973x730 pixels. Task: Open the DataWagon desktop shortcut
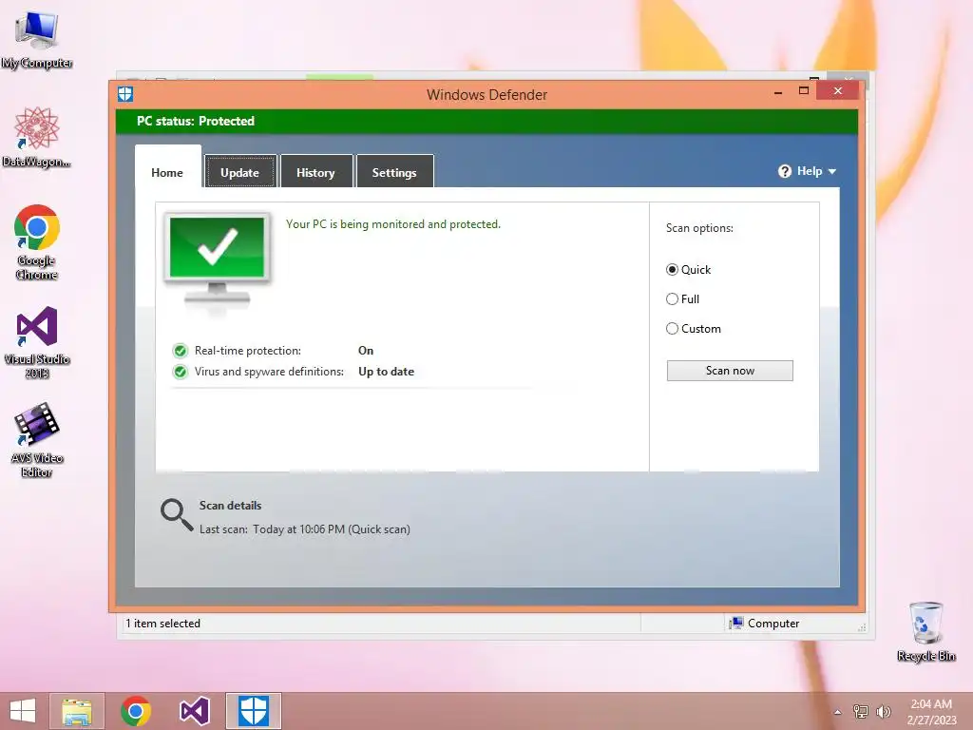coord(37,137)
